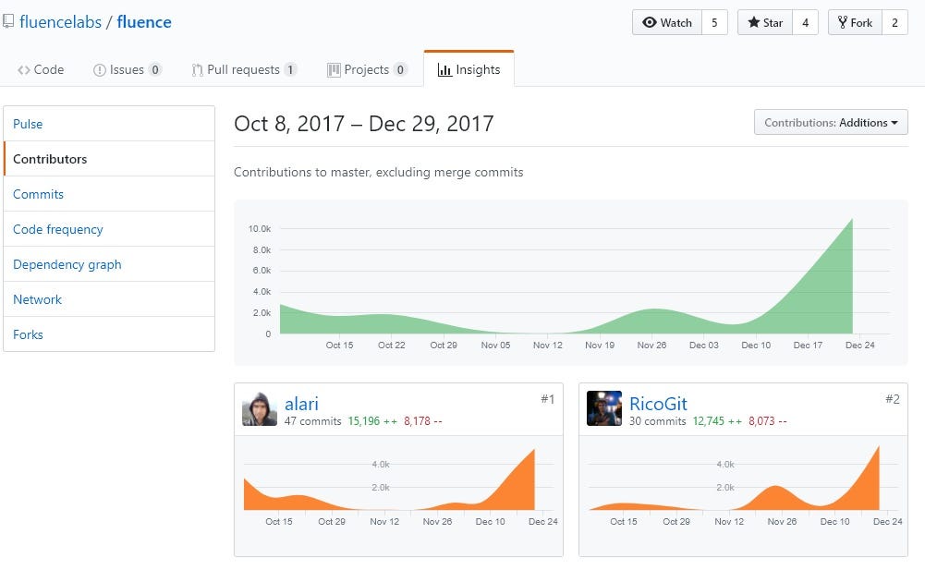Select Contributors in the sidebar

tap(109, 159)
